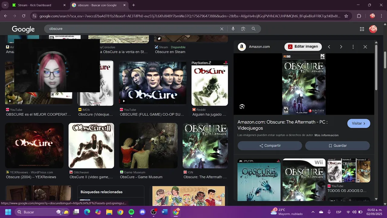Open PSP Obscure Aftermath related thumbnail
Image resolution: width=387 pixels, height=218 pixels.
259,180
